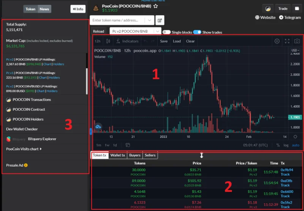The width and height of the screenshot is (304, 211).
Task: Open Dev Wallet Checker
Action: (x=22, y=129)
